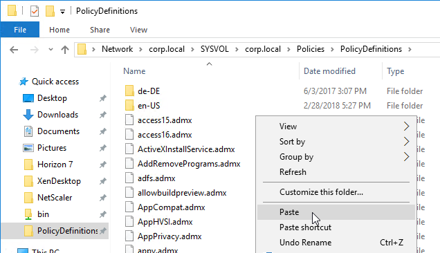Go back with the left arrow button

(x=14, y=50)
